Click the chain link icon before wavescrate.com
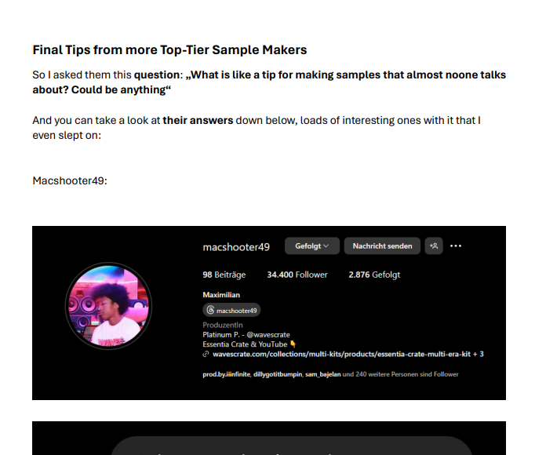546x455 pixels. (x=206, y=354)
